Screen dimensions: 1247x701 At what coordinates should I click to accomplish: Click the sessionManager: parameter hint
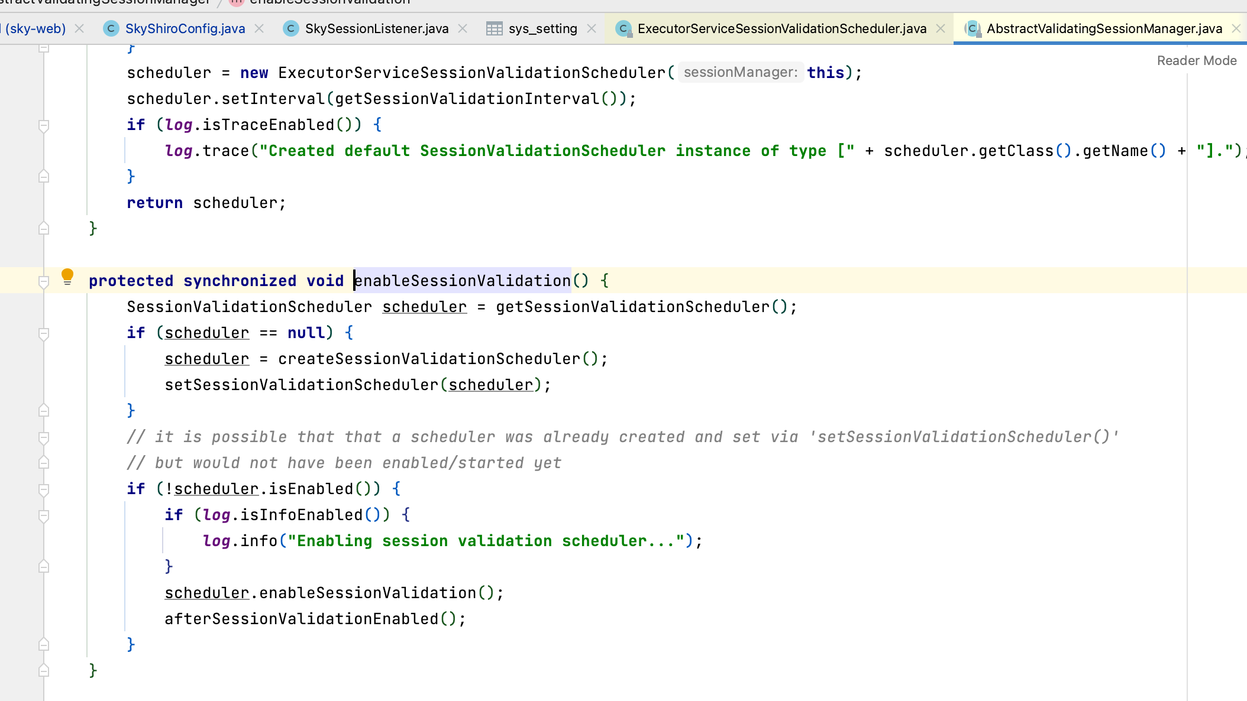pos(741,72)
